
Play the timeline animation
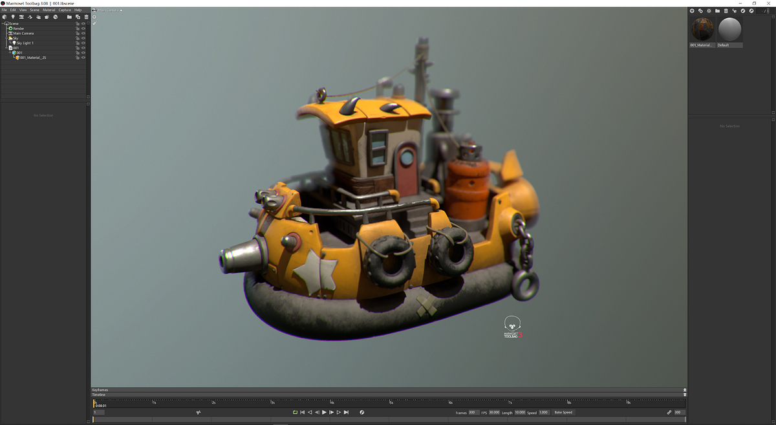[324, 413]
